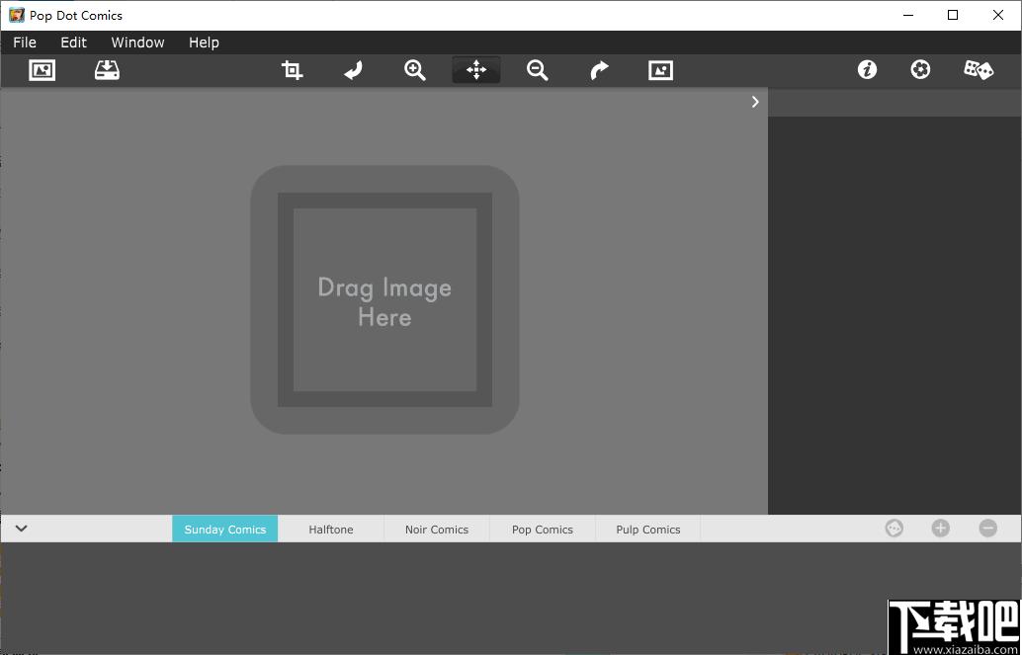Image resolution: width=1022 pixels, height=655 pixels.
Task: Click the redo arrow icon
Action: click(x=599, y=70)
